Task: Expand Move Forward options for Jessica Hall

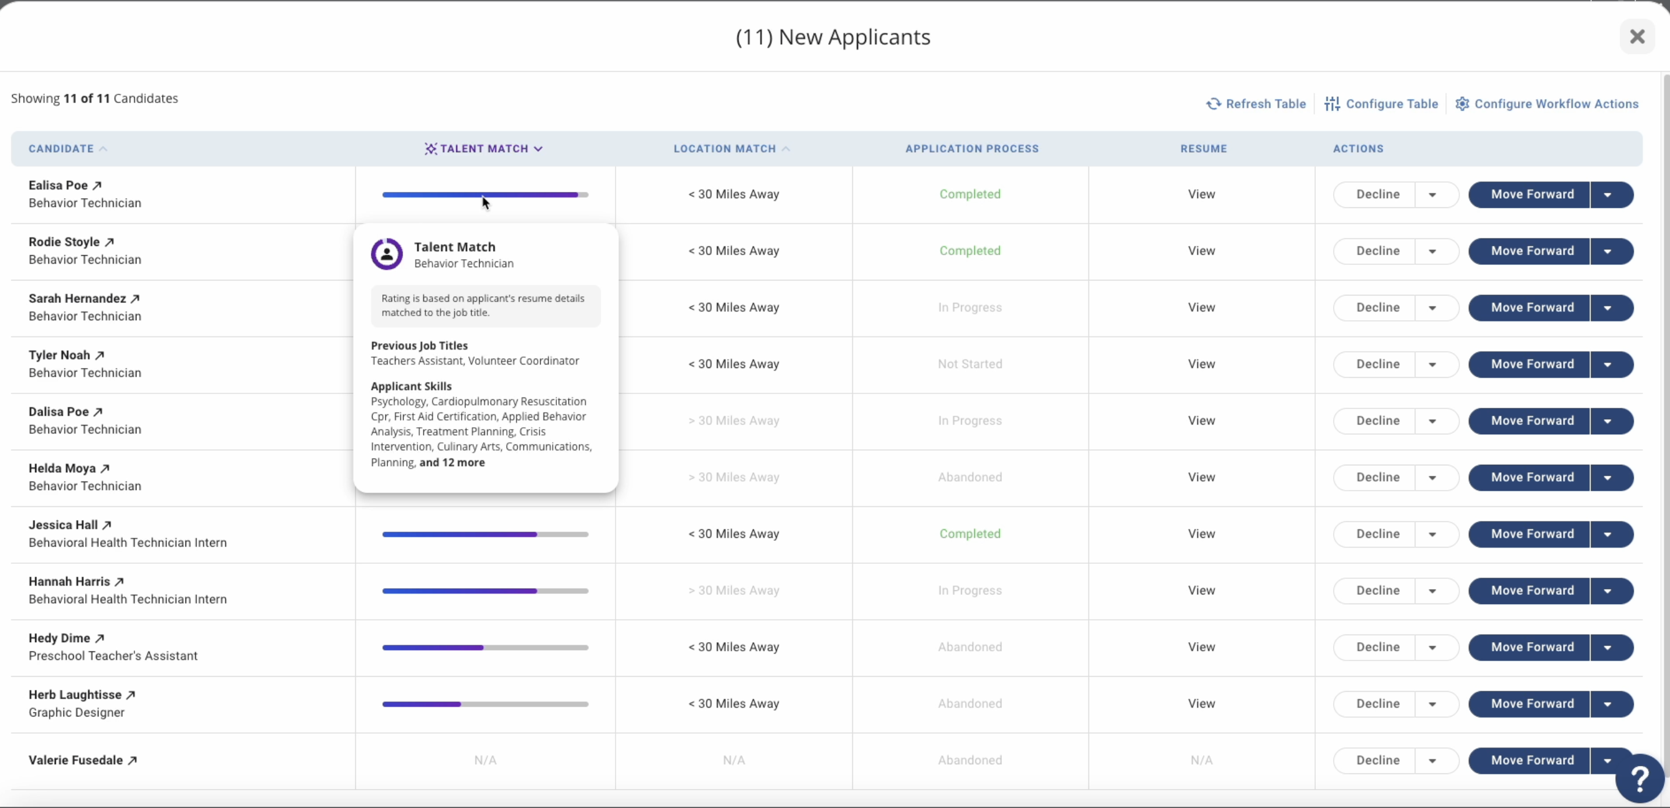Action: pyautogui.click(x=1608, y=534)
